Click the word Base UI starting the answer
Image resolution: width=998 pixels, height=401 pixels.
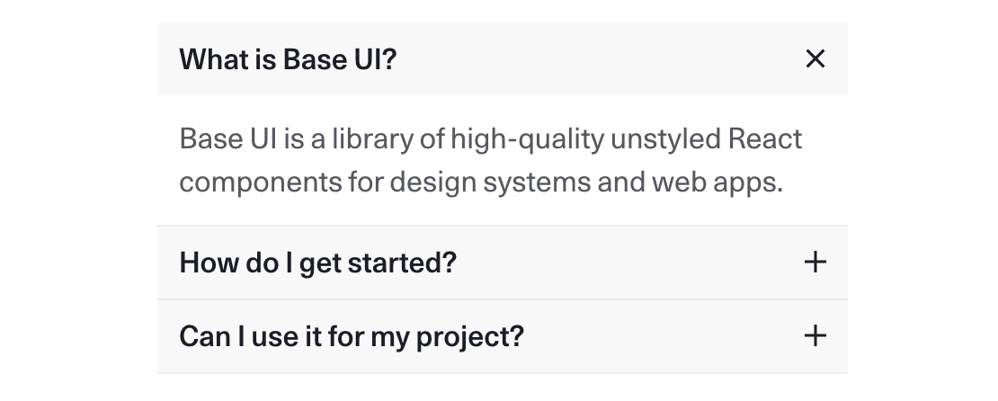228,139
